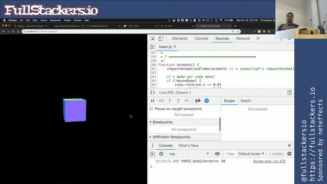Select the inspect element picker icon
327x184 pixels.
click(x=152, y=39)
